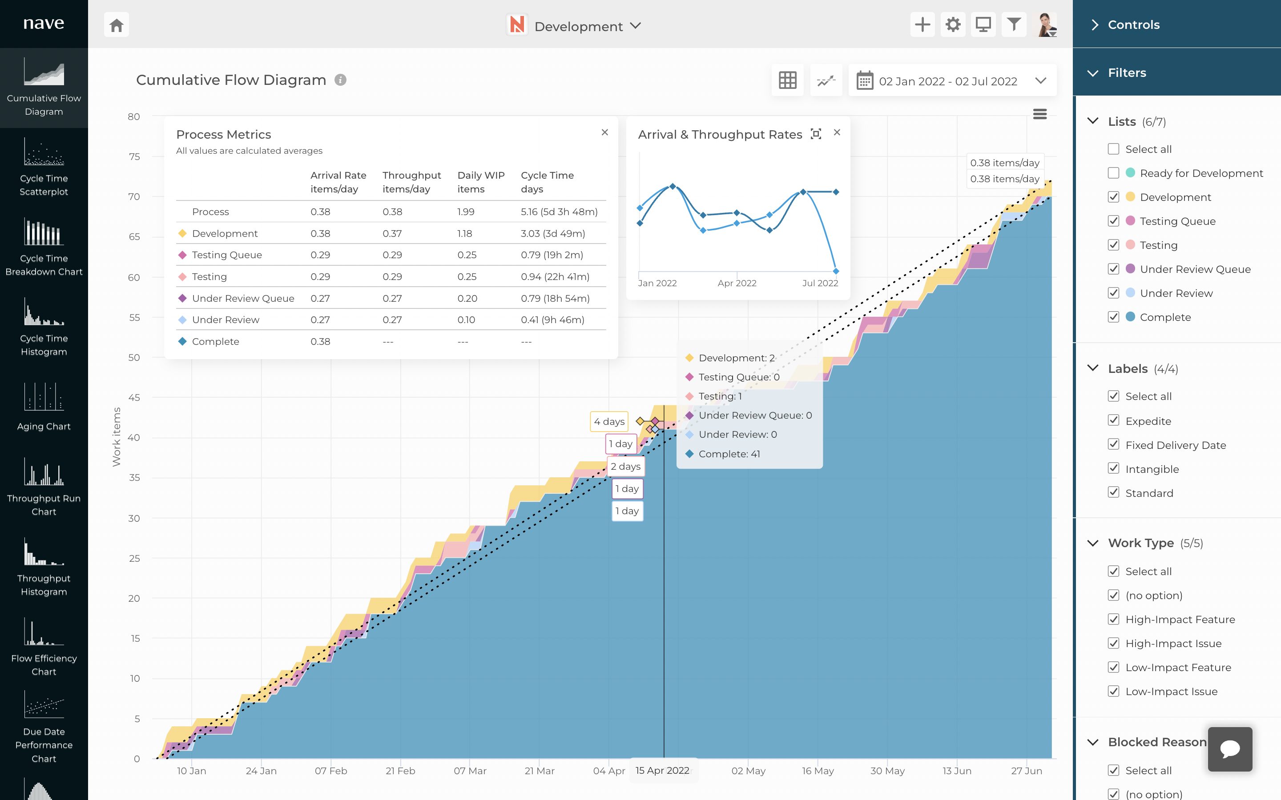Collapse the Labels filter section
Viewport: 1281px width, 800px height.
tap(1093, 368)
